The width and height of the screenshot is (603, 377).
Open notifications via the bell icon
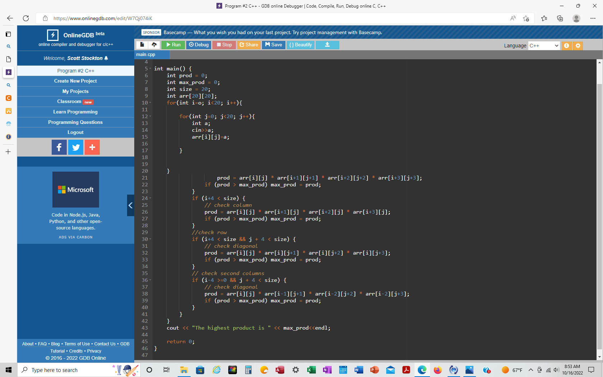(105, 58)
